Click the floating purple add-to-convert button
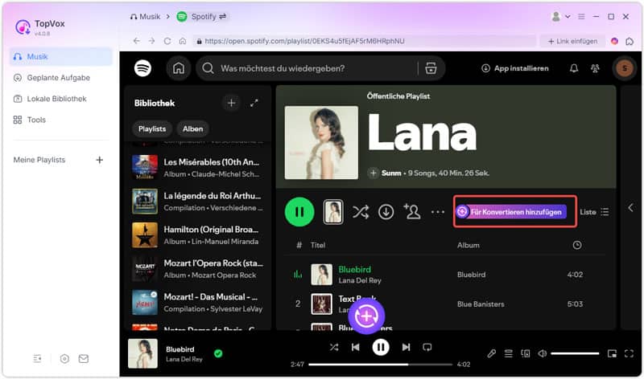This screenshot has height=379, width=644. [366, 316]
